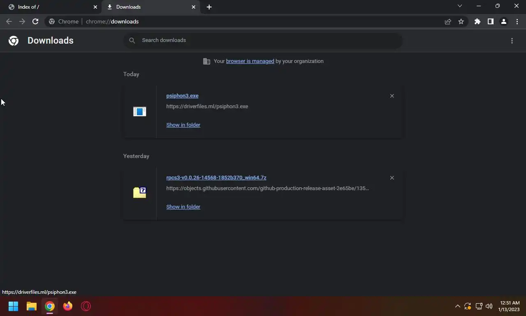
Task: Toggle the side panel icon
Action: click(x=491, y=21)
